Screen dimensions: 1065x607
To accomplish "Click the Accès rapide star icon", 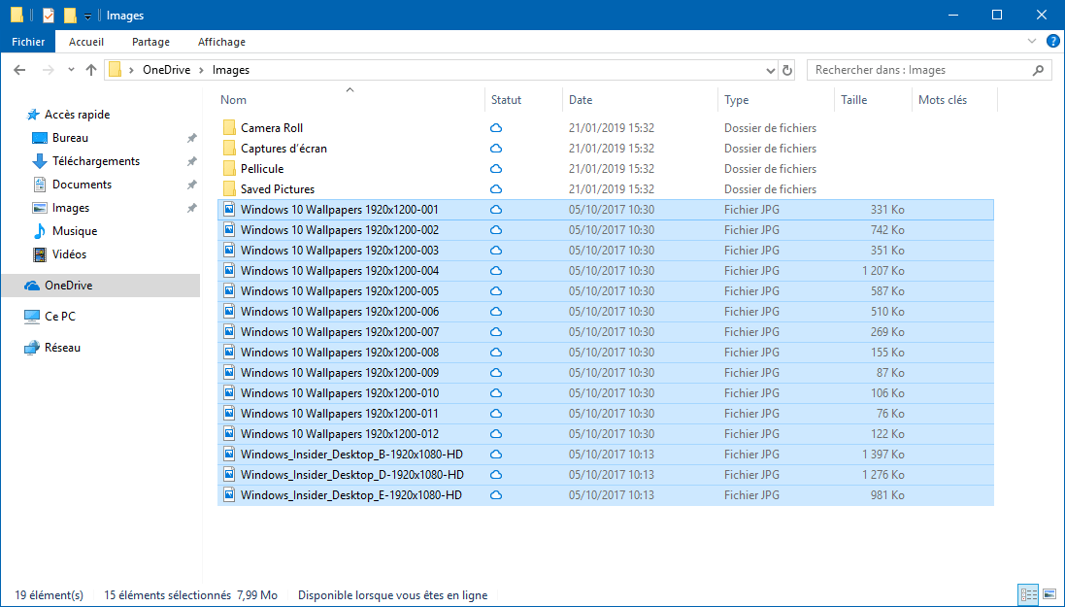I will pyautogui.click(x=32, y=115).
